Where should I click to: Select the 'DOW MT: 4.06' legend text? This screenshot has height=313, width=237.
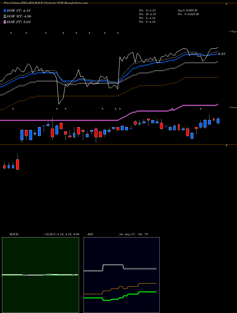coord(19,17)
